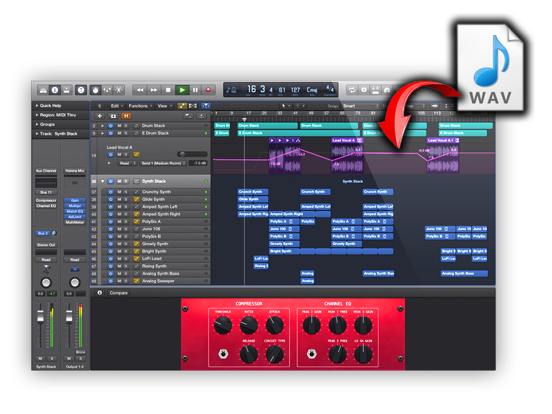Show Quick Help question mark button
This screenshot has height=414, width=552.
[81, 90]
